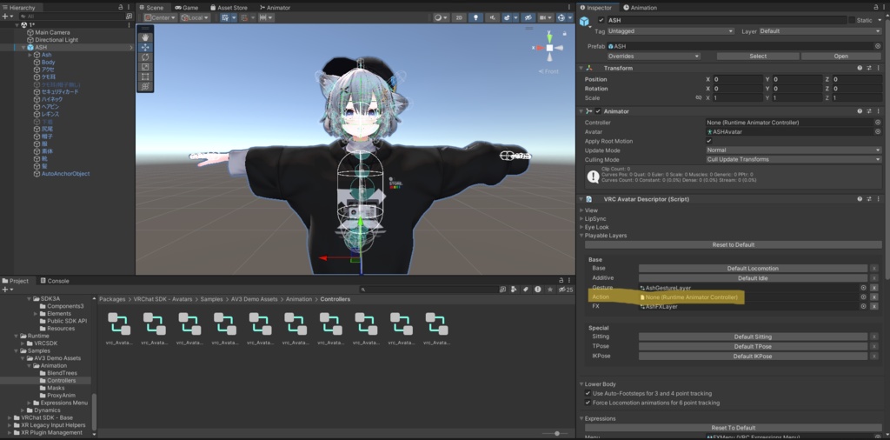The image size is (890, 440).
Task: Select the Transform tool in Scene toolbar
Action: pos(145,86)
